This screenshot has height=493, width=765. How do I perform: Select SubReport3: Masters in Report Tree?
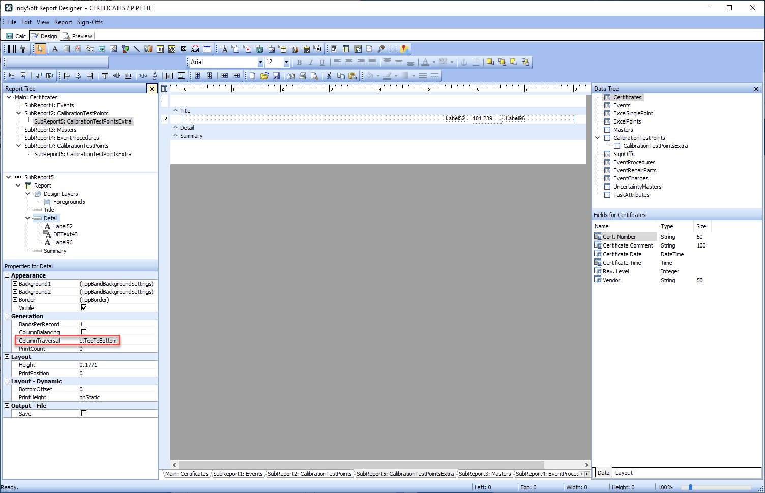(x=50, y=130)
